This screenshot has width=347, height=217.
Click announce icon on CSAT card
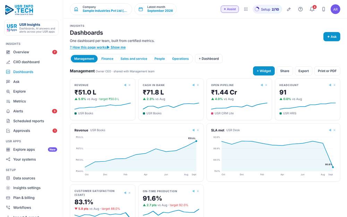125,193
